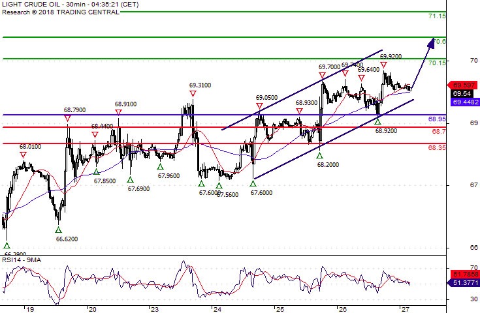
Task: Click the 69.3100 swing high label
Action: coord(200,85)
